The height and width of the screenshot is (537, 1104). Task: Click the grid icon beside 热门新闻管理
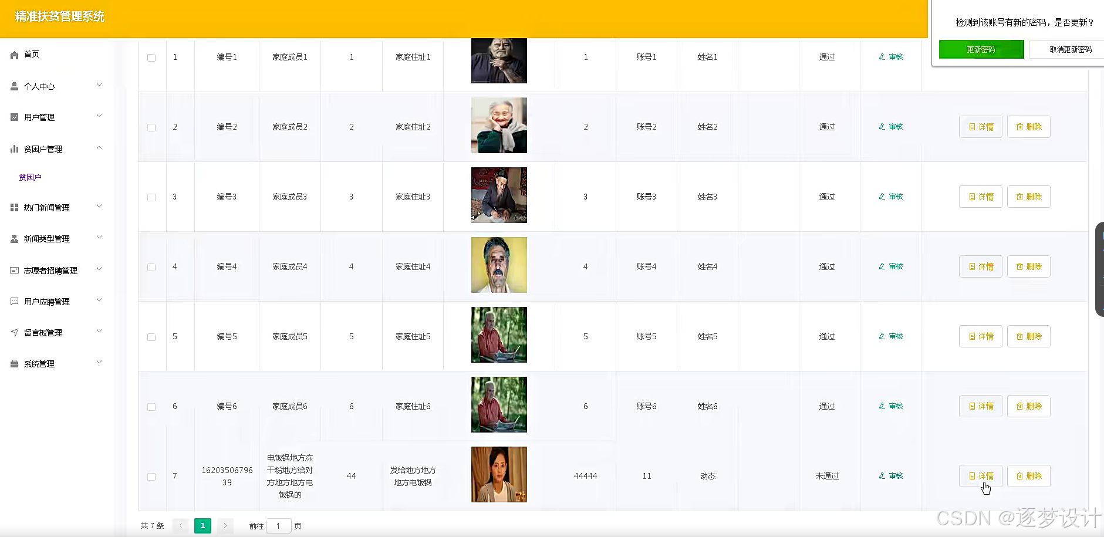(14, 208)
